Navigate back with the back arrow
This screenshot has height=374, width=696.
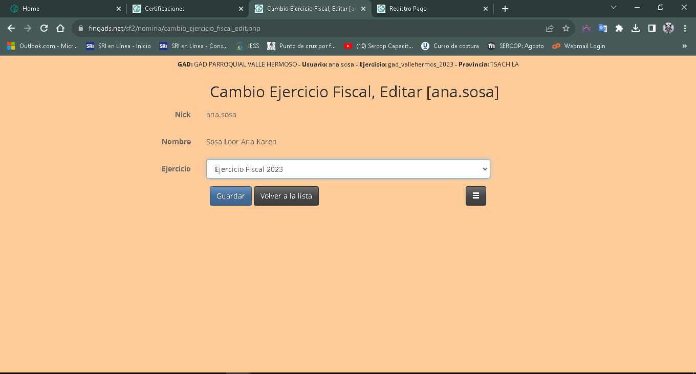[11, 29]
